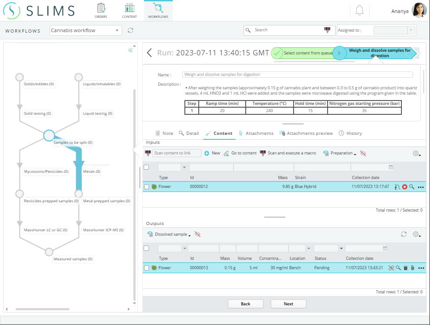
Task: Click the barcode scan icon beside the search bar
Action: (328, 30)
